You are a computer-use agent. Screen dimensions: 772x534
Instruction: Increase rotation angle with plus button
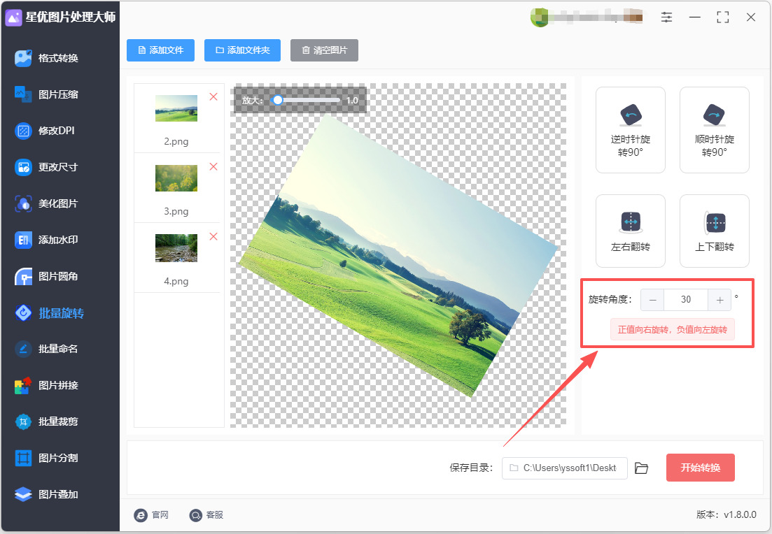click(720, 300)
